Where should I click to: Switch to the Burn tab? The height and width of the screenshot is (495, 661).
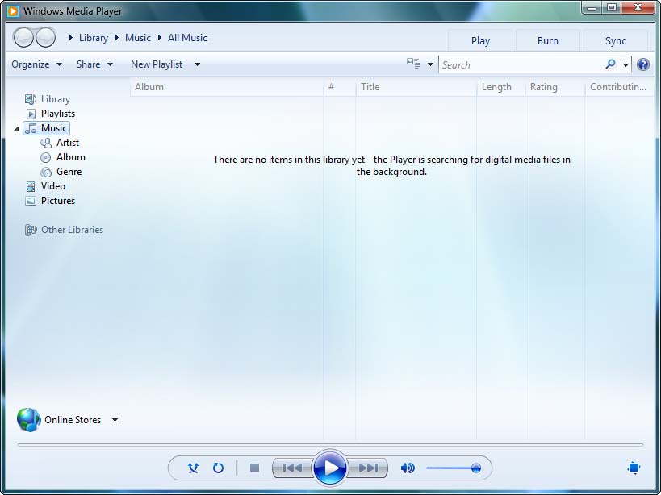tap(547, 40)
